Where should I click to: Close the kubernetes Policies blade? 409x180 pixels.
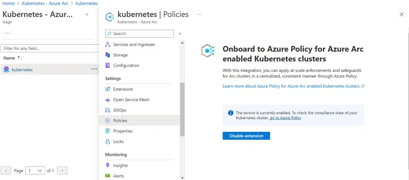point(402,15)
